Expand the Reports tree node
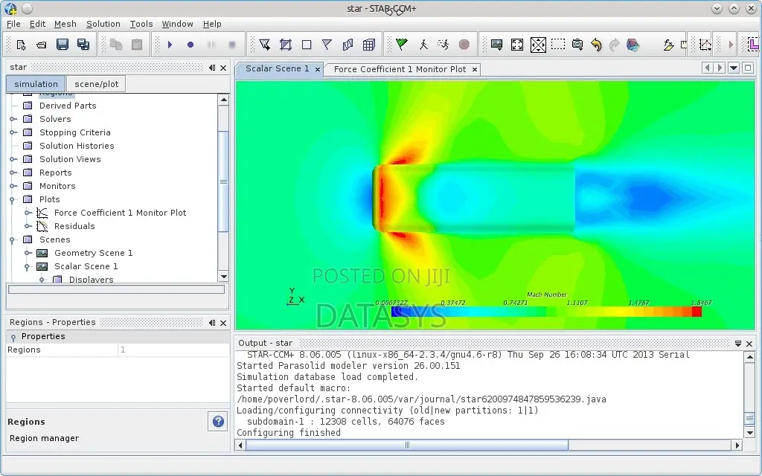The image size is (762, 476). [13, 173]
